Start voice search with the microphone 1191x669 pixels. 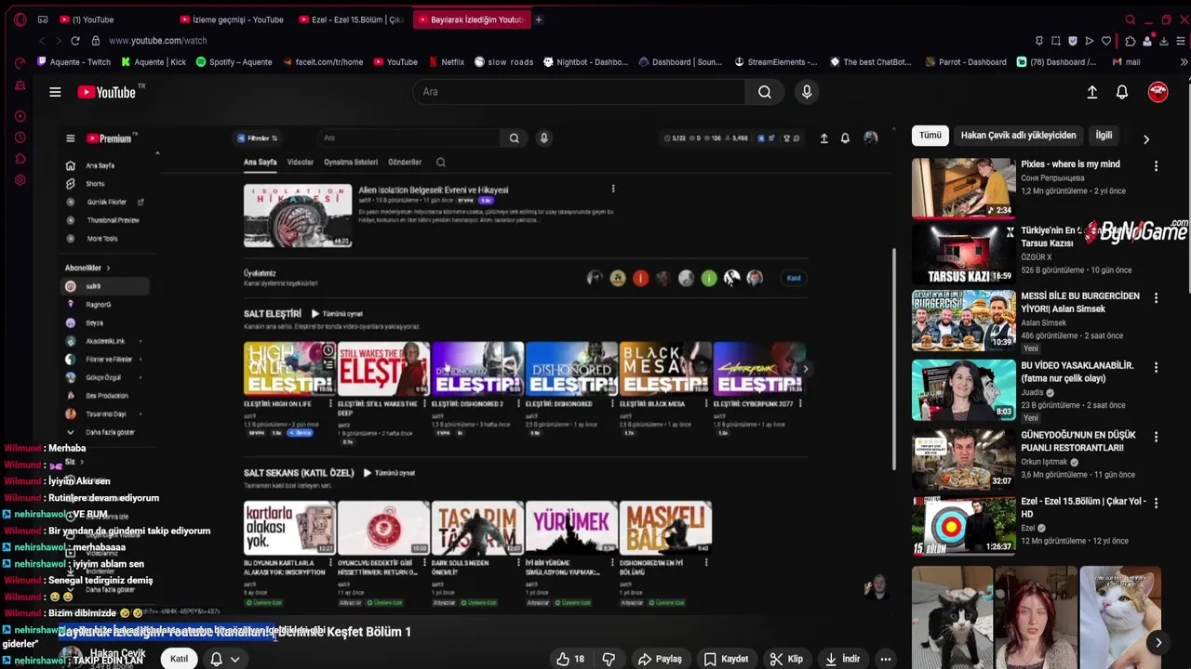(807, 92)
